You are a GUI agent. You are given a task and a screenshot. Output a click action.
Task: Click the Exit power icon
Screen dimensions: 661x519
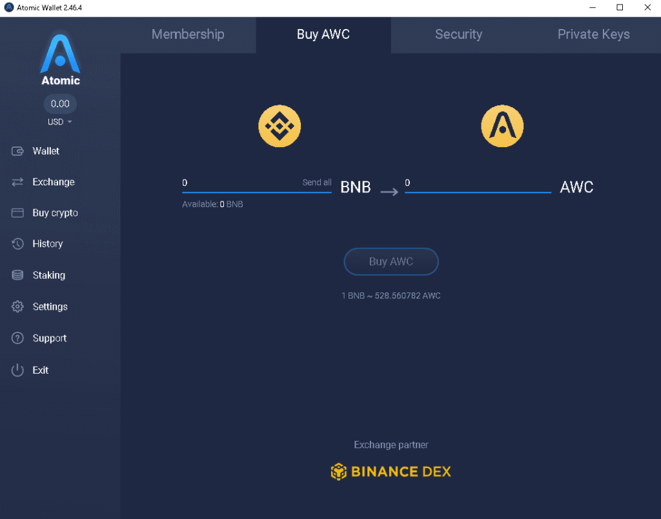18,370
